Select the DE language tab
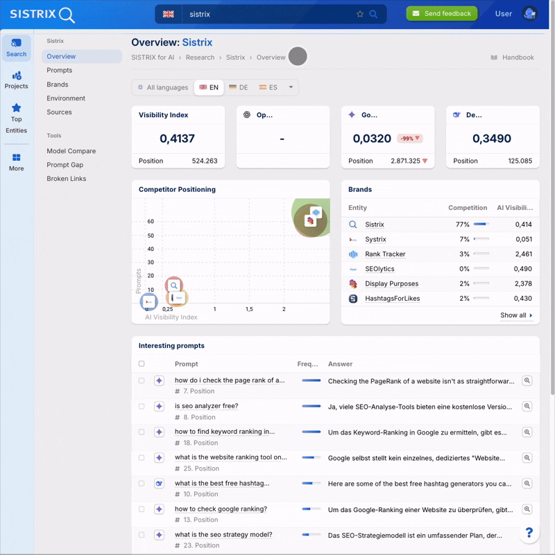The width and height of the screenshot is (555, 555). tap(238, 87)
